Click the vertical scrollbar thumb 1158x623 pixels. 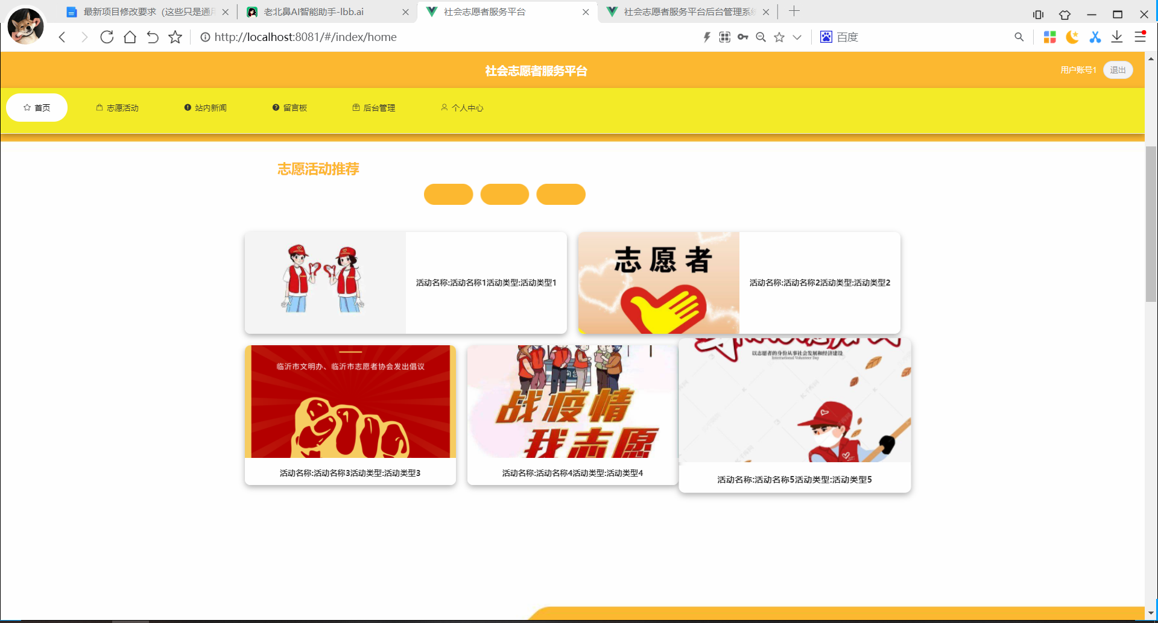(1151, 224)
